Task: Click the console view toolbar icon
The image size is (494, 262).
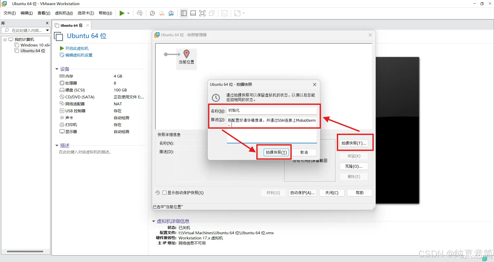Action: (225, 13)
